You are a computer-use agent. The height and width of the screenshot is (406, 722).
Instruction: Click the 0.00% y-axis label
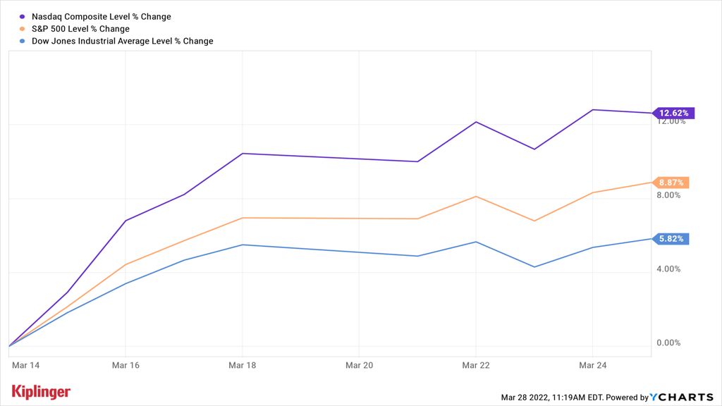pos(668,343)
